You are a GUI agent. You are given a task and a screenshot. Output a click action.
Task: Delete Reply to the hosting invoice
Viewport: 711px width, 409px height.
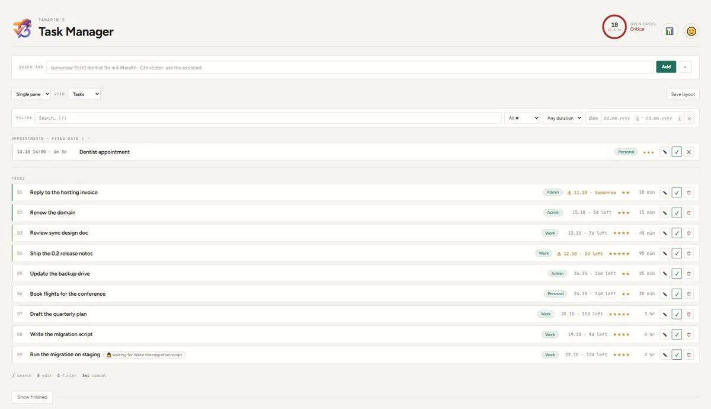(688, 193)
